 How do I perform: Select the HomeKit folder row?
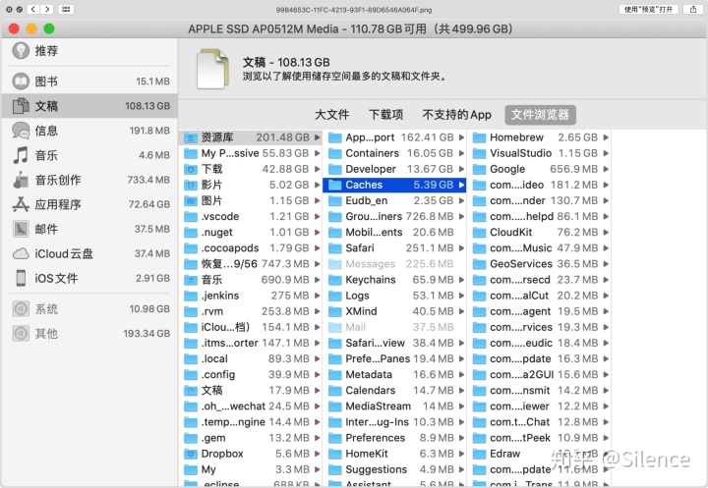[x=394, y=454]
